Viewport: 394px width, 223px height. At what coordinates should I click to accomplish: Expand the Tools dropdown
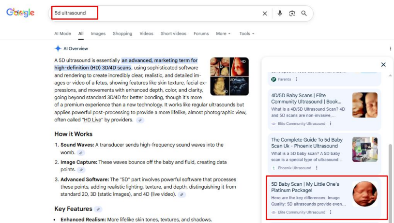coord(246,33)
